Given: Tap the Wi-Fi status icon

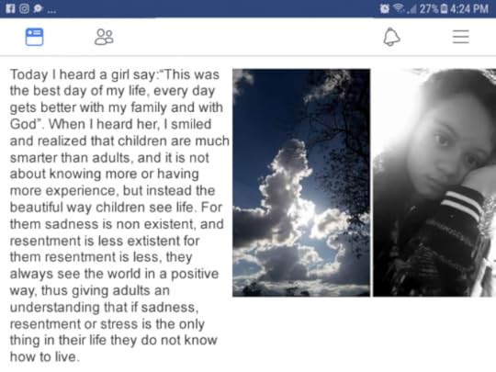Looking at the screenshot, I should 399,8.
